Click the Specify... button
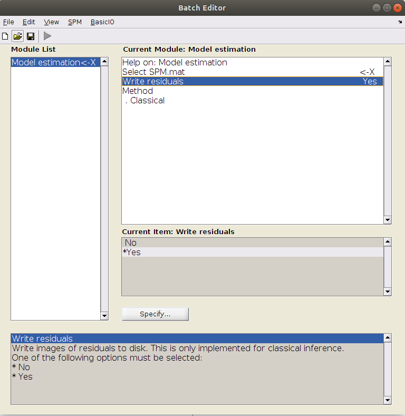Viewport: 405px width, 416px height. click(x=155, y=314)
